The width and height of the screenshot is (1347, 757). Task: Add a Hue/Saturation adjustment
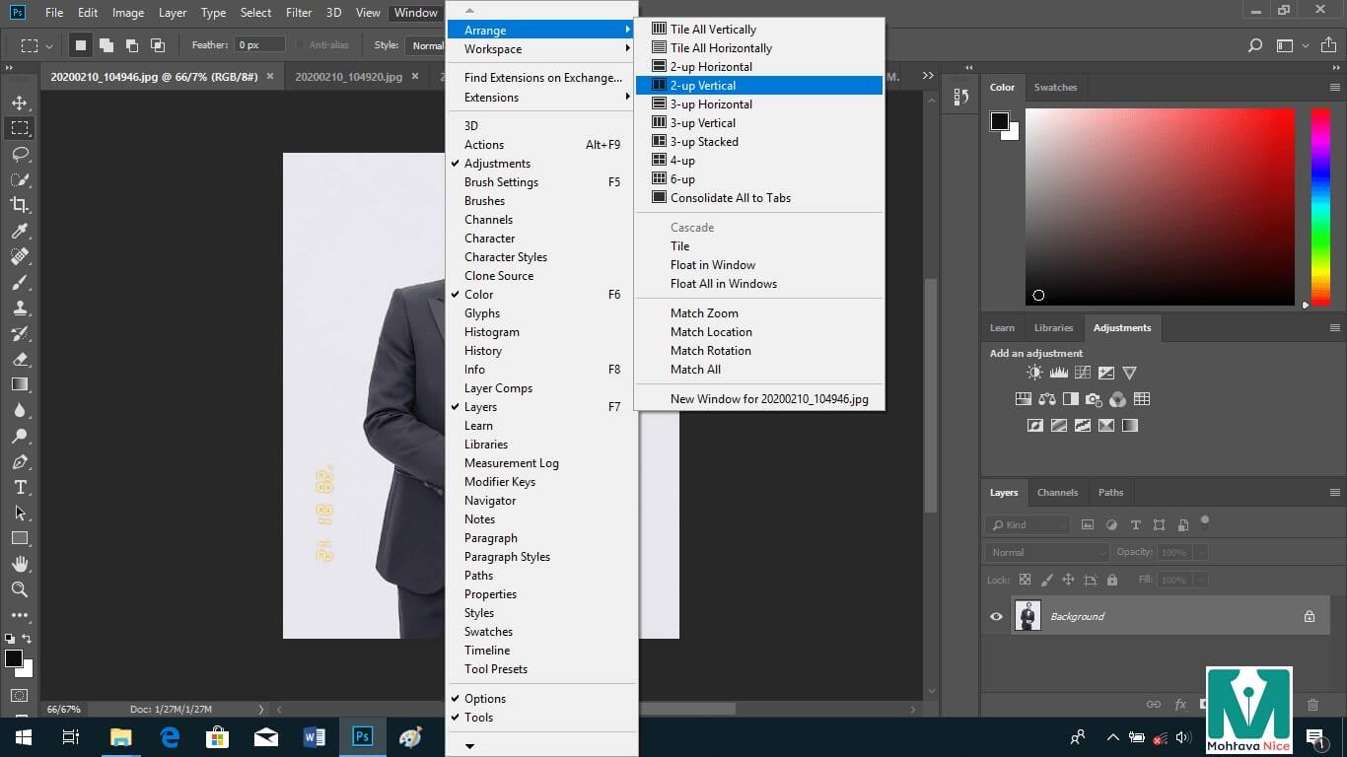click(1023, 399)
